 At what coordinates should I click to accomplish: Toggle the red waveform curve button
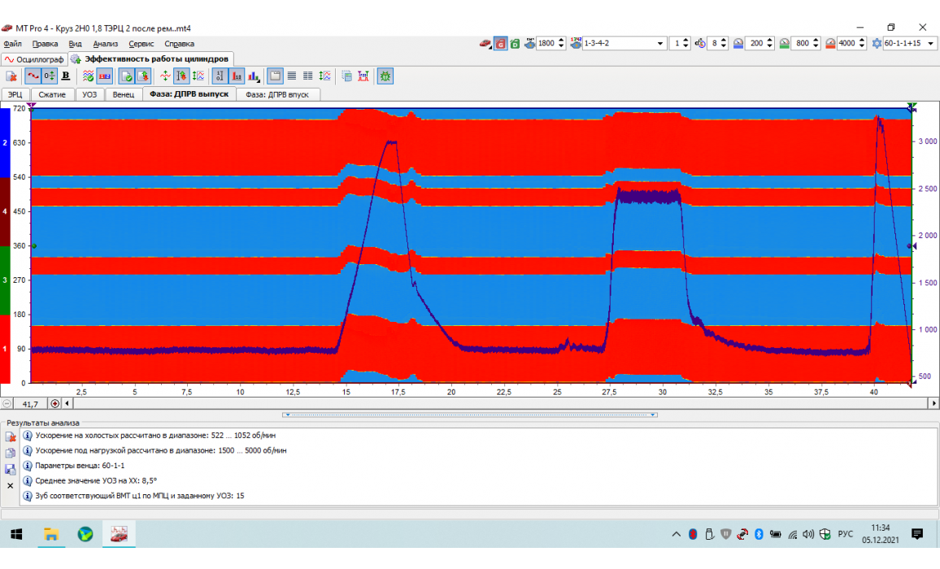tap(33, 76)
